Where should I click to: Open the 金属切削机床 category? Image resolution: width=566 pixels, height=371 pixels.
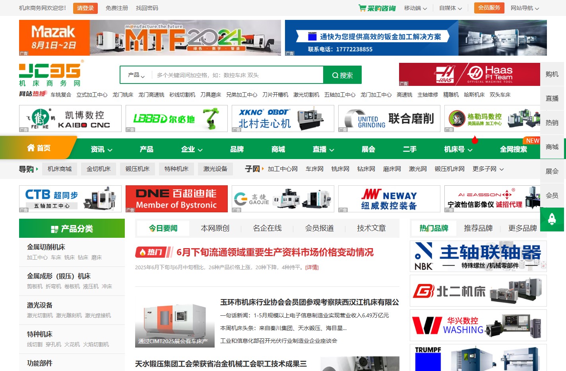[46, 247]
